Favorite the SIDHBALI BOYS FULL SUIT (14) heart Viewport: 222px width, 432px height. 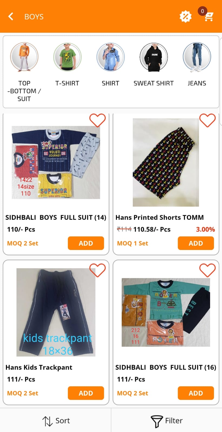97,120
